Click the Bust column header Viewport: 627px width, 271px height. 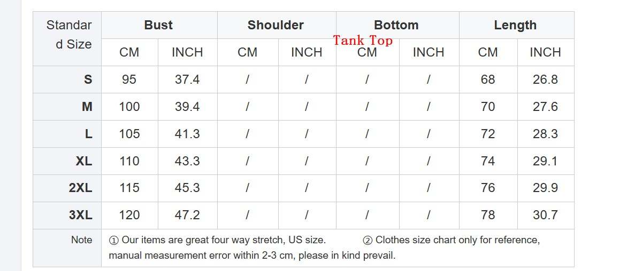[x=158, y=25]
